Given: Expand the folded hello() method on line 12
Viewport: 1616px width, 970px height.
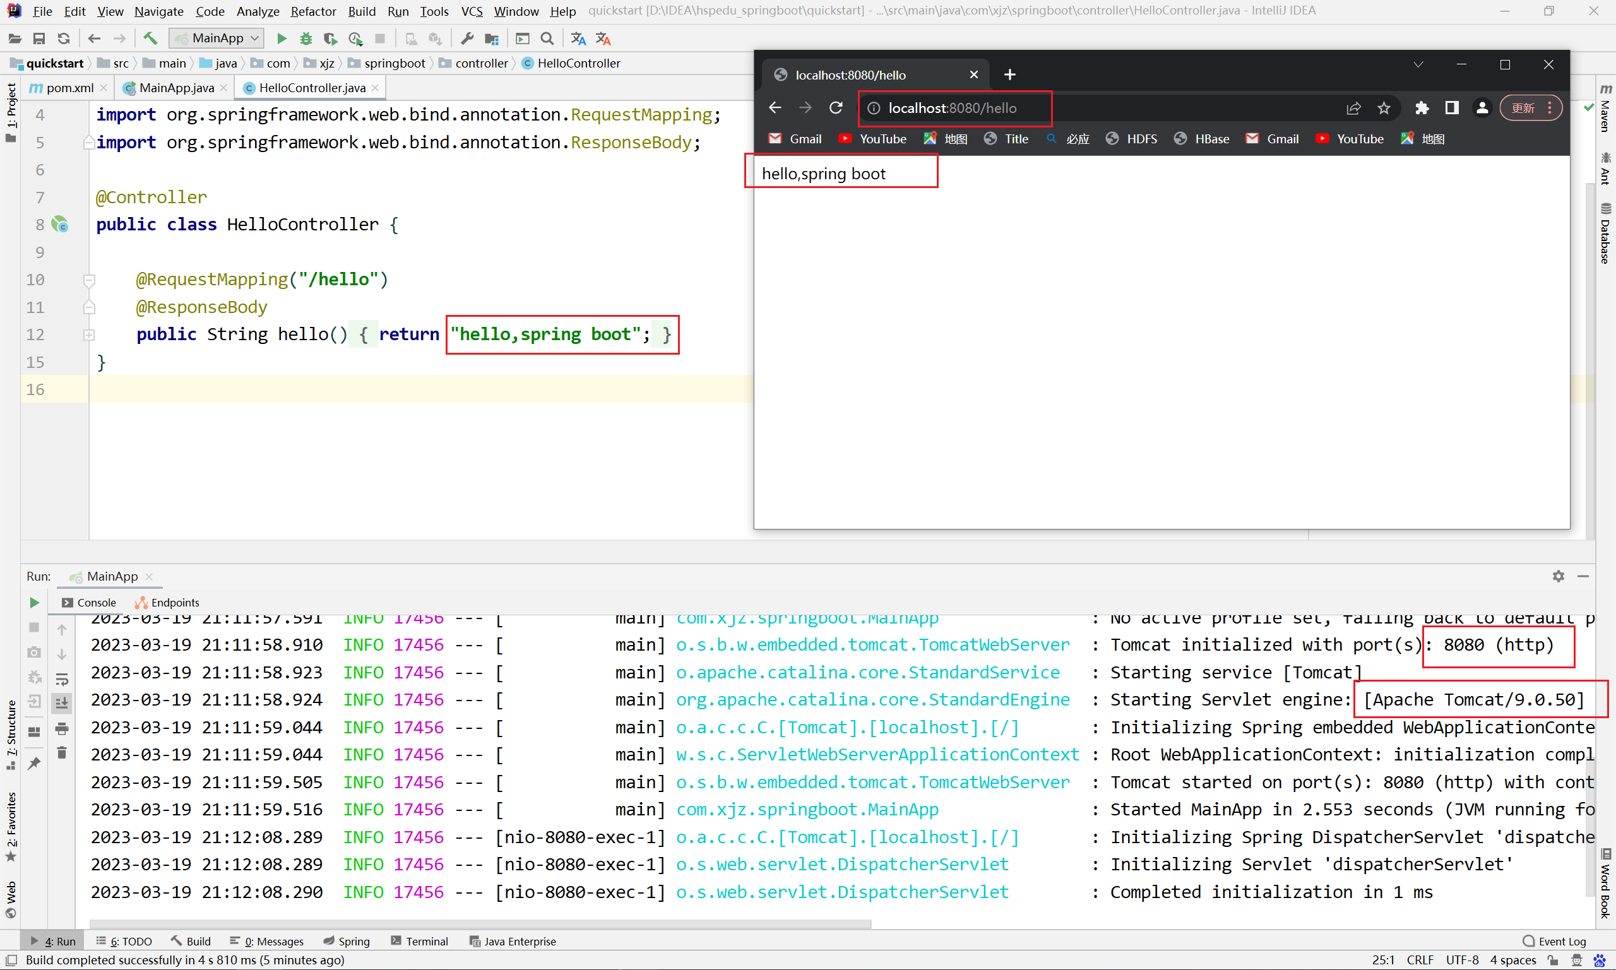Looking at the screenshot, I should (89, 334).
